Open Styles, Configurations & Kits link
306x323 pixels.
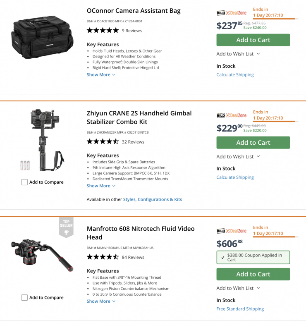pos(153,199)
